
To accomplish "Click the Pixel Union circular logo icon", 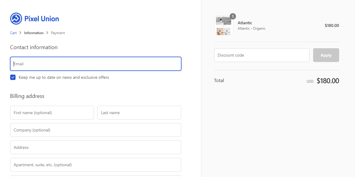I will click(x=16, y=19).
